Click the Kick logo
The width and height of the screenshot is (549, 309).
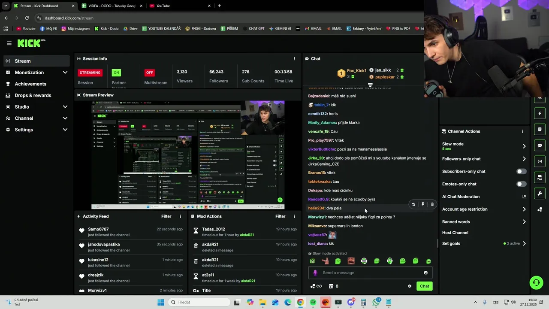[31, 43]
